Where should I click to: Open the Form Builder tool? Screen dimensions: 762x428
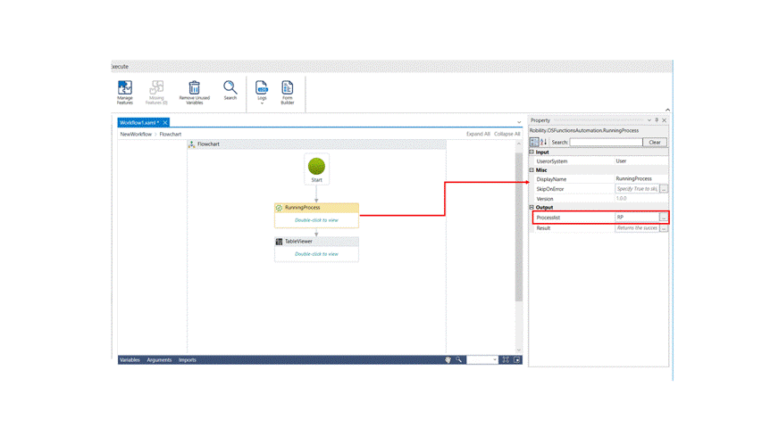click(x=288, y=91)
